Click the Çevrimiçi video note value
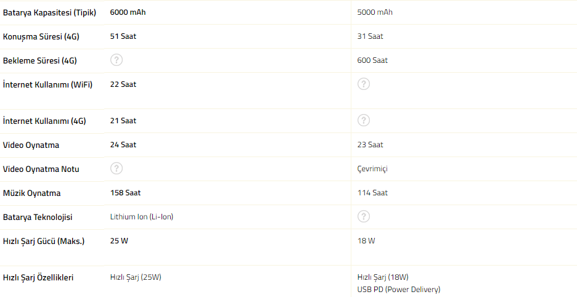The image size is (577, 297). click(x=372, y=169)
